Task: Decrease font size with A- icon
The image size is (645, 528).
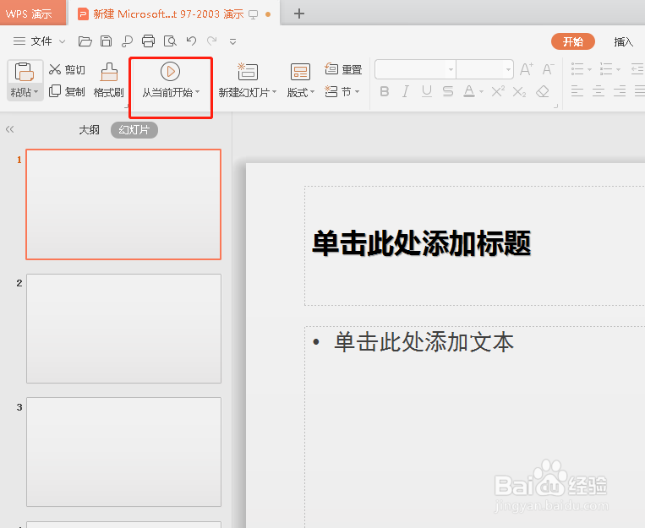Action: [x=549, y=69]
